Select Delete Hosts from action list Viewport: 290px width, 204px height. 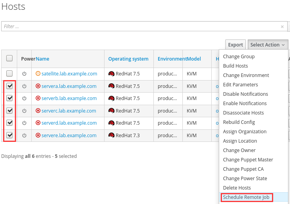[x=237, y=188]
